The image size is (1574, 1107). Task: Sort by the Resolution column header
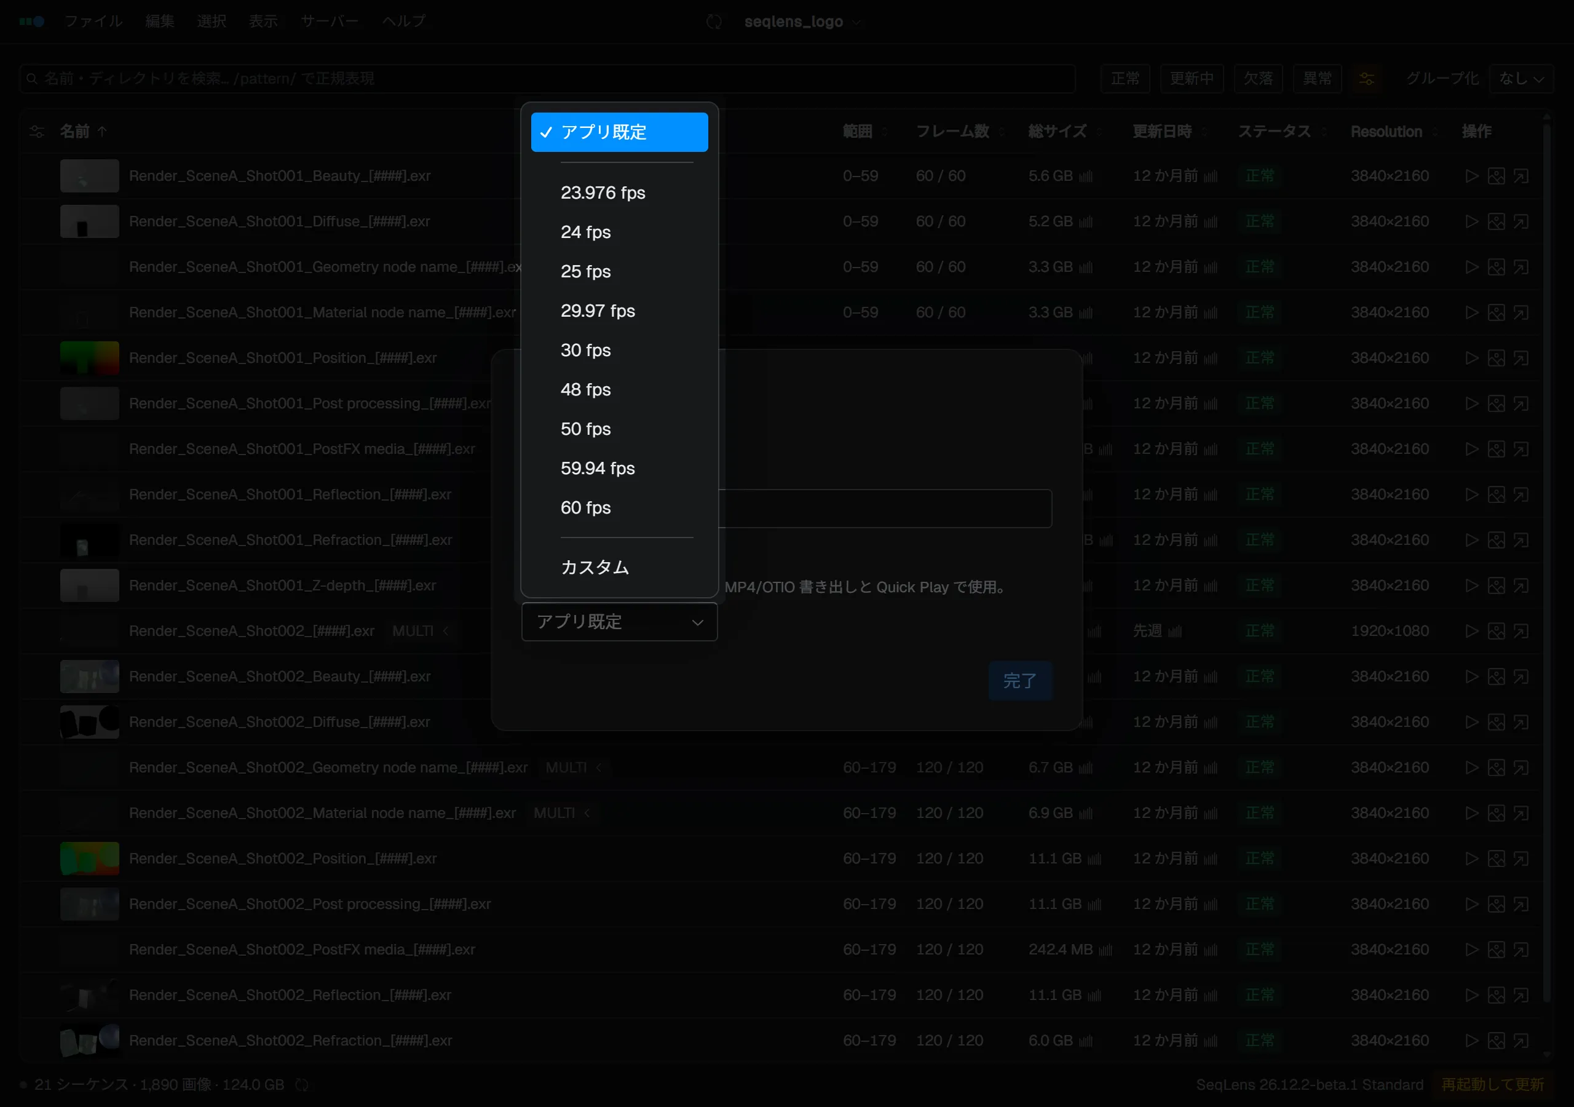coord(1394,132)
